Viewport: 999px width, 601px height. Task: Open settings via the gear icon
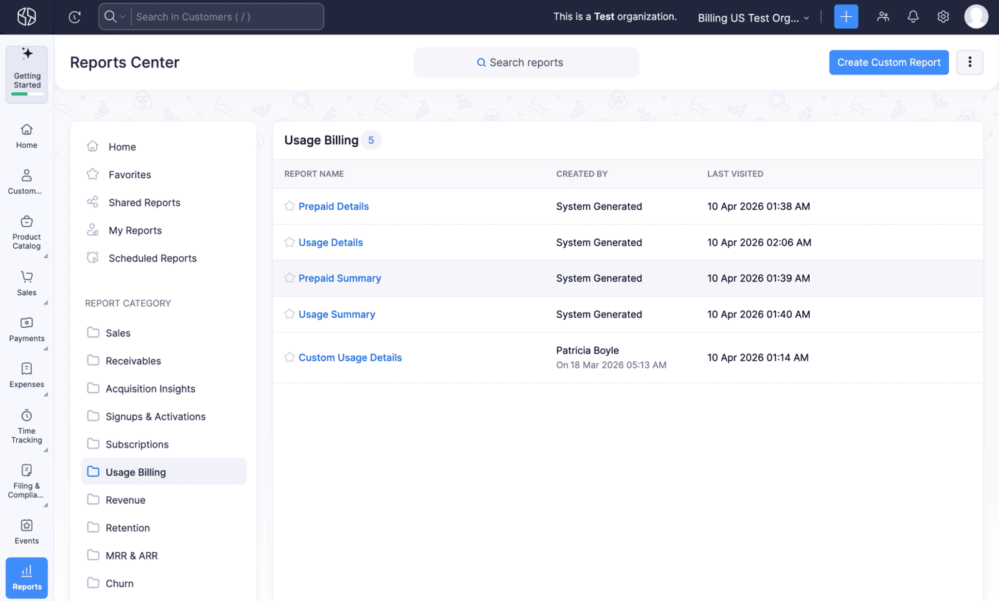coord(943,17)
